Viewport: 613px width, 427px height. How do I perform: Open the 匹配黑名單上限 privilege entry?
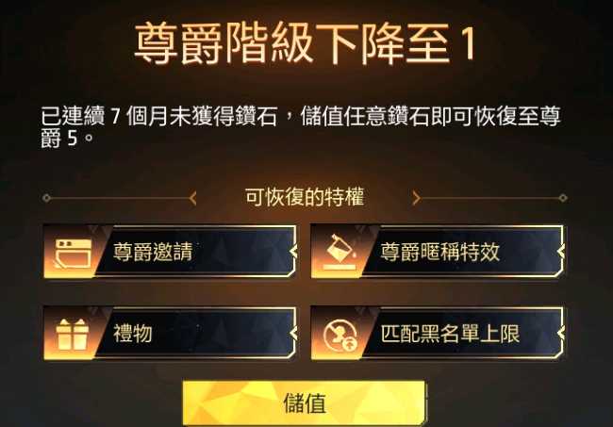coord(438,334)
